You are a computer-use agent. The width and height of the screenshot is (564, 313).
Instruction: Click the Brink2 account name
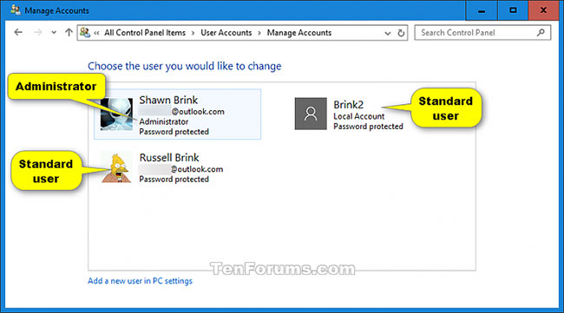tap(348, 105)
